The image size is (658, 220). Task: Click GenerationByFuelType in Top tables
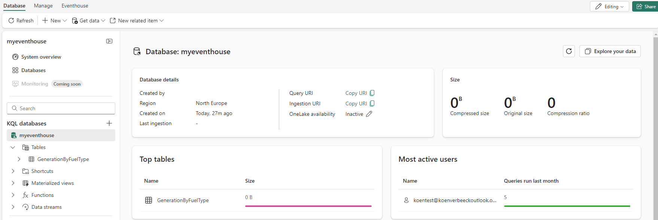[x=183, y=200]
